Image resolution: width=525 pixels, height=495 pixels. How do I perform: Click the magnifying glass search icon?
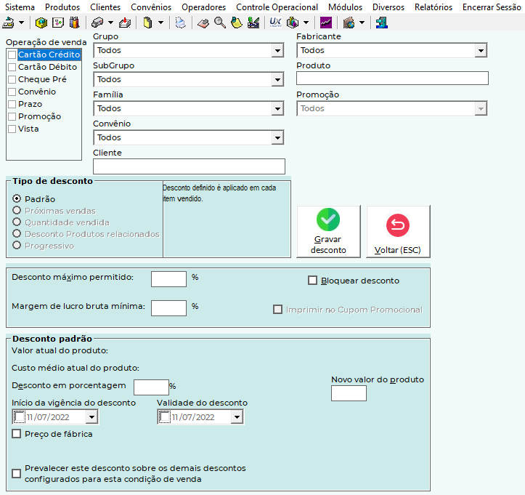(x=220, y=23)
